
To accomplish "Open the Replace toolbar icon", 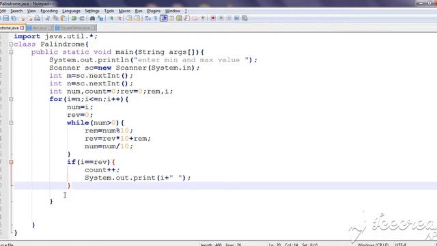I will click(100, 18).
